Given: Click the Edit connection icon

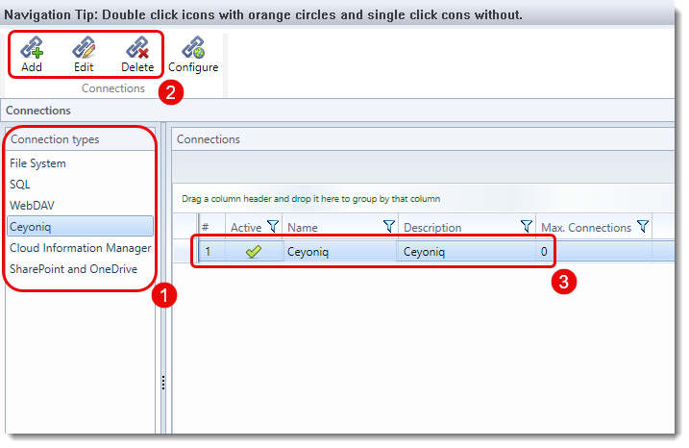Looking at the screenshot, I should pos(84,55).
